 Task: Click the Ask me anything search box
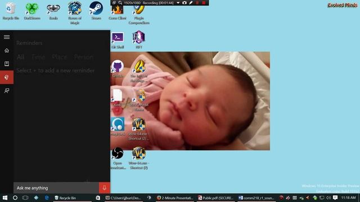[56, 188]
